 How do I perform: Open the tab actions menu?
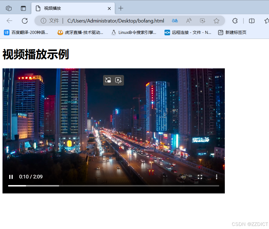point(23,8)
